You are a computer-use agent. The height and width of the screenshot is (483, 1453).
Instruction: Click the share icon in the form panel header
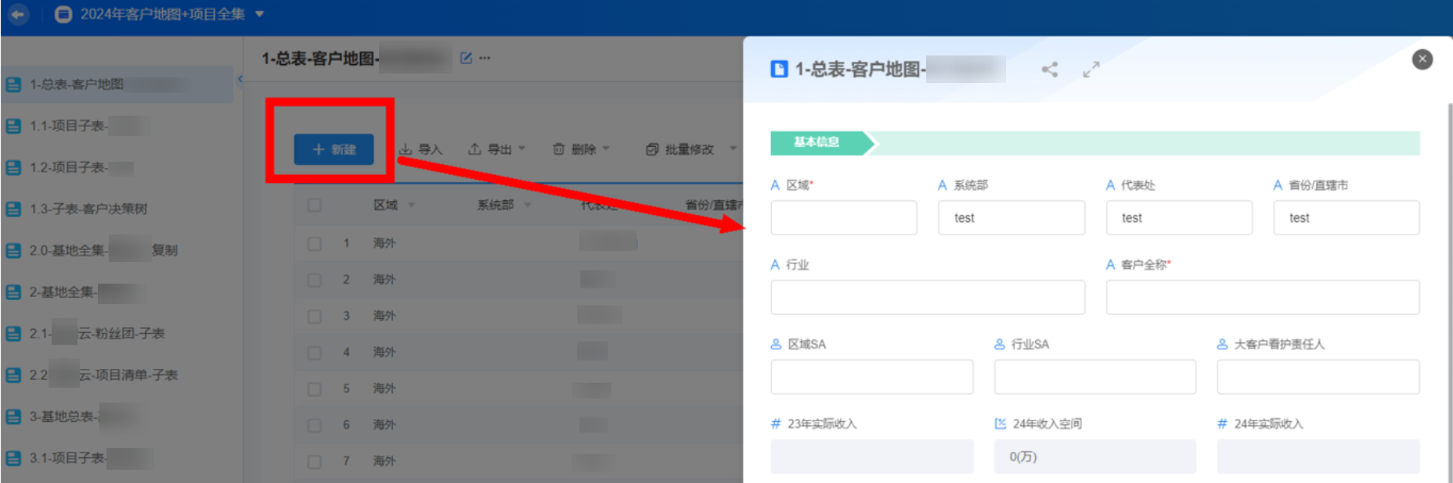tap(1050, 70)
